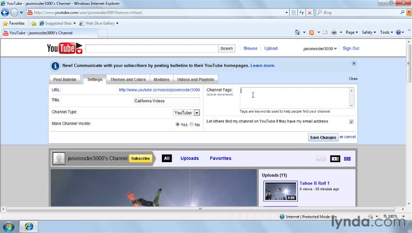This screenshot has width=412, height=233.
Task: Open the Browse link
Action: pos(250,48)
